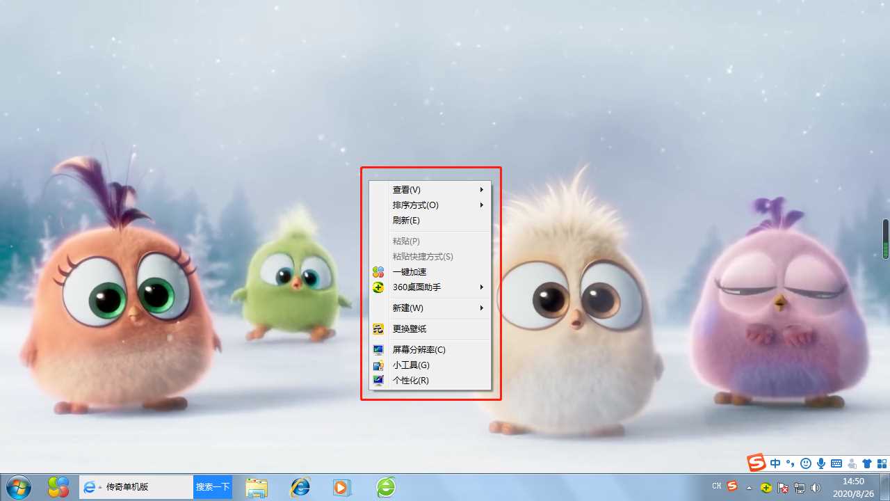Click the volume speaker tray icon

point(816,488)
